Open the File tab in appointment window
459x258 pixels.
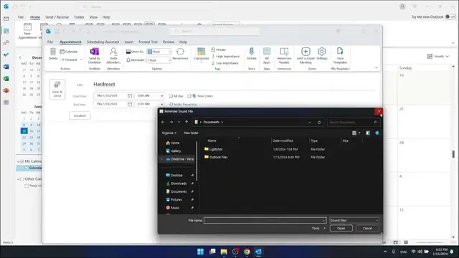[50, 42]
